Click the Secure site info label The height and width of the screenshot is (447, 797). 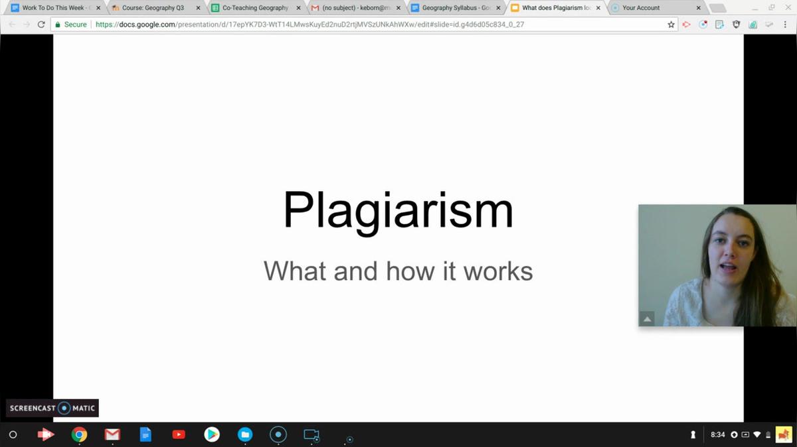70,25
